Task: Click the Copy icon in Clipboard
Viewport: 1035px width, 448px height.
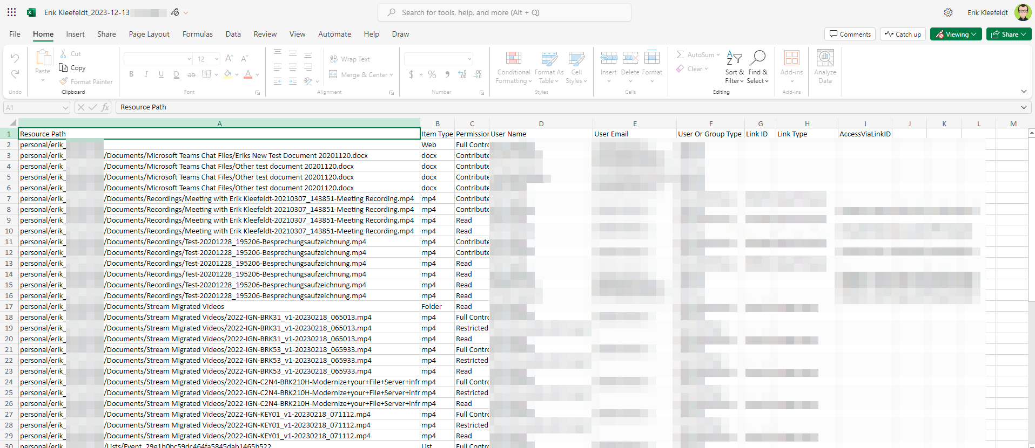Action: point(64,68)
